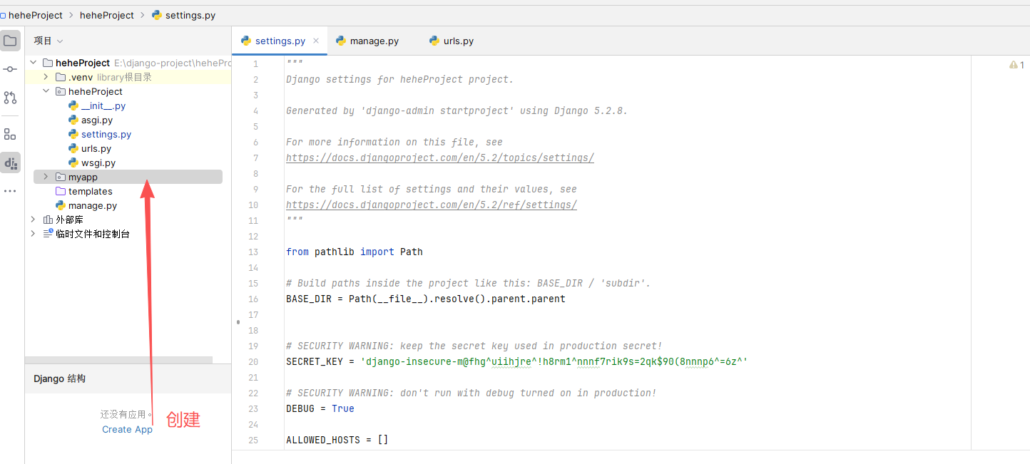Switch to the urls.py tab
Image resolution: width=1030 pixels, height=464 pixels.
452,41
